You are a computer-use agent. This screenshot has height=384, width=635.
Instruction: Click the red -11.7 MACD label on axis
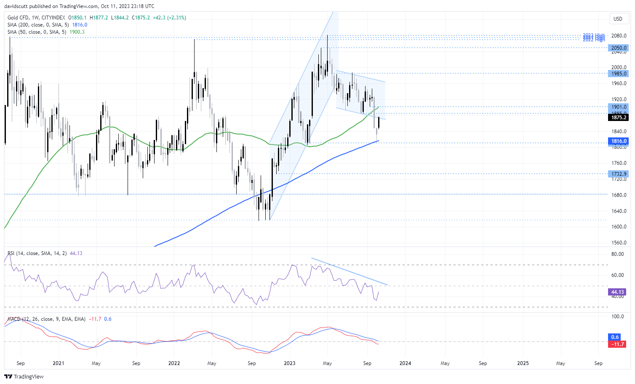[x=617, y=344]
